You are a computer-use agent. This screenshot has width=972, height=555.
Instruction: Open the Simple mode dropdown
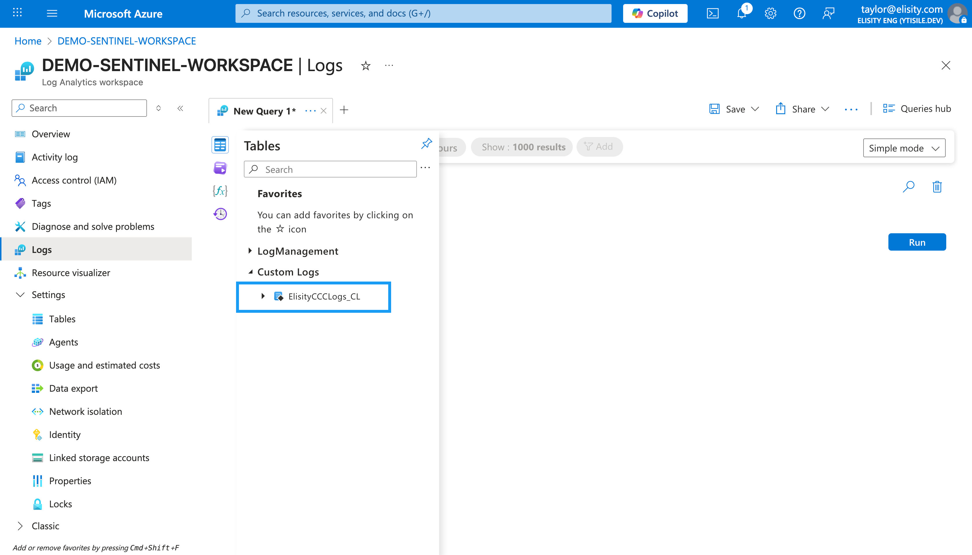pos(904,148)
